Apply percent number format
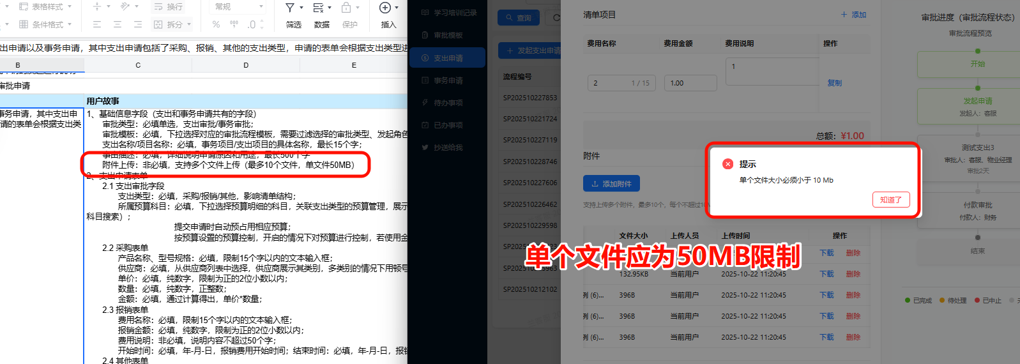This screenshot has height=364, width=1020. click(x=216, y=24)
